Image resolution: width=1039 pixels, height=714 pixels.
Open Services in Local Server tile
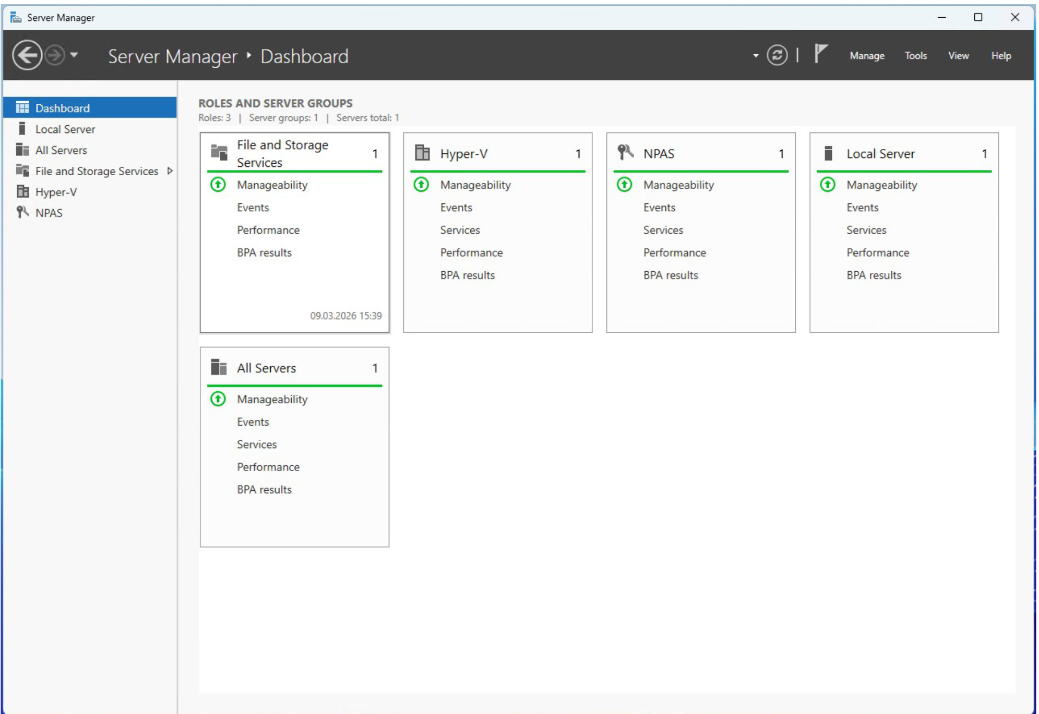(x=866, y=230)
